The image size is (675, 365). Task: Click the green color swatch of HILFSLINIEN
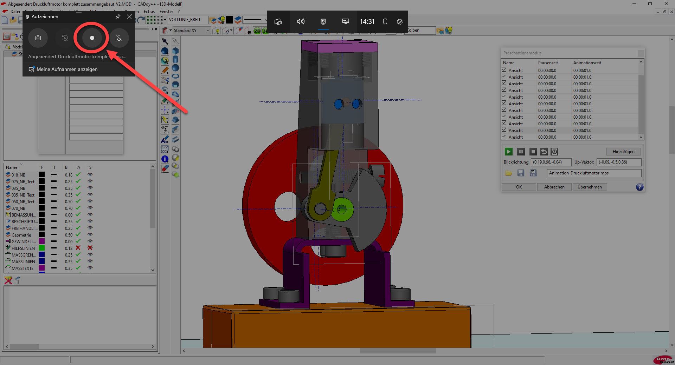[41, 248]
